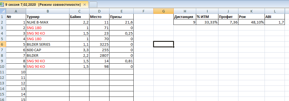Select the 'SNG 180' cell in row 3
Screen dimensions: 289x101
point(48,28)
